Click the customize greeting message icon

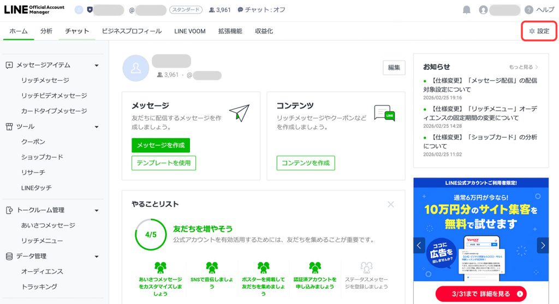coord(160,267)
